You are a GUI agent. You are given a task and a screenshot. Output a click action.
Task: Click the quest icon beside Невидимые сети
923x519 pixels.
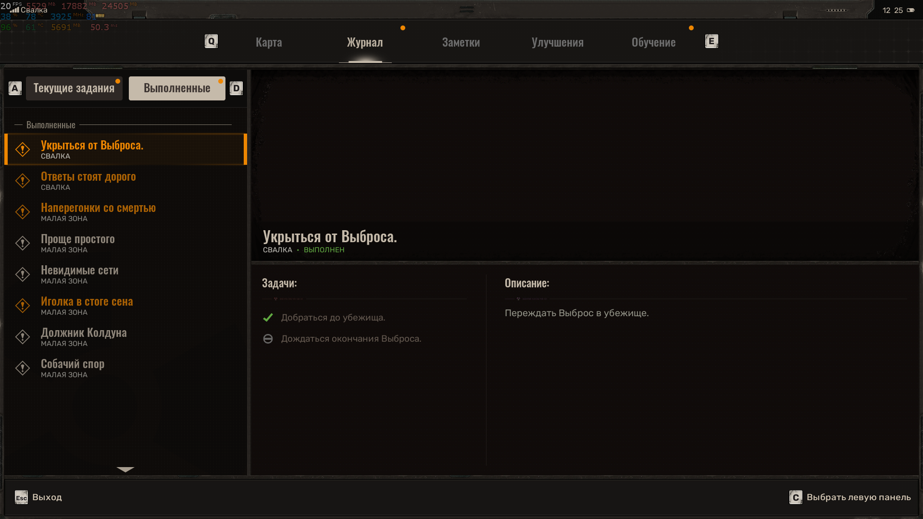[x=23, y=274]
